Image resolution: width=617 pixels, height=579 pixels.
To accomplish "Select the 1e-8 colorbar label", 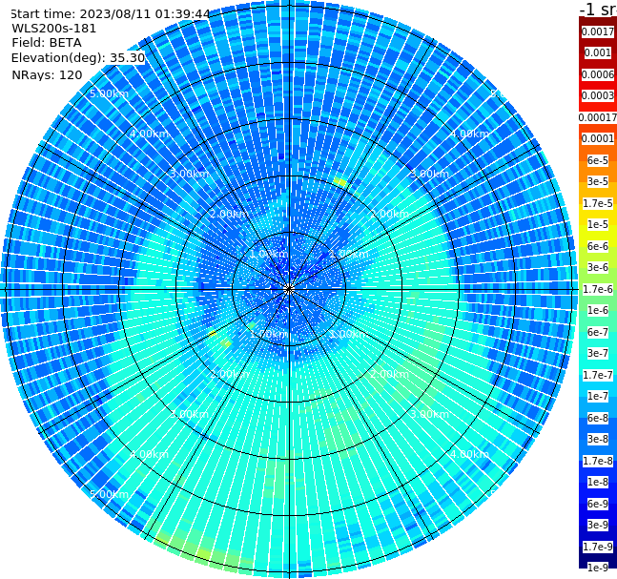I will (x=598, y=482).
